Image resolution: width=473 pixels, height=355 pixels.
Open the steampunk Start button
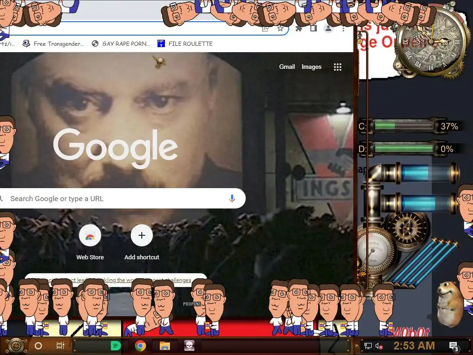(x=16, y=346)
